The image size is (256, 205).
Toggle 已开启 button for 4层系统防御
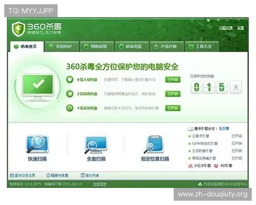click(173, 108)
